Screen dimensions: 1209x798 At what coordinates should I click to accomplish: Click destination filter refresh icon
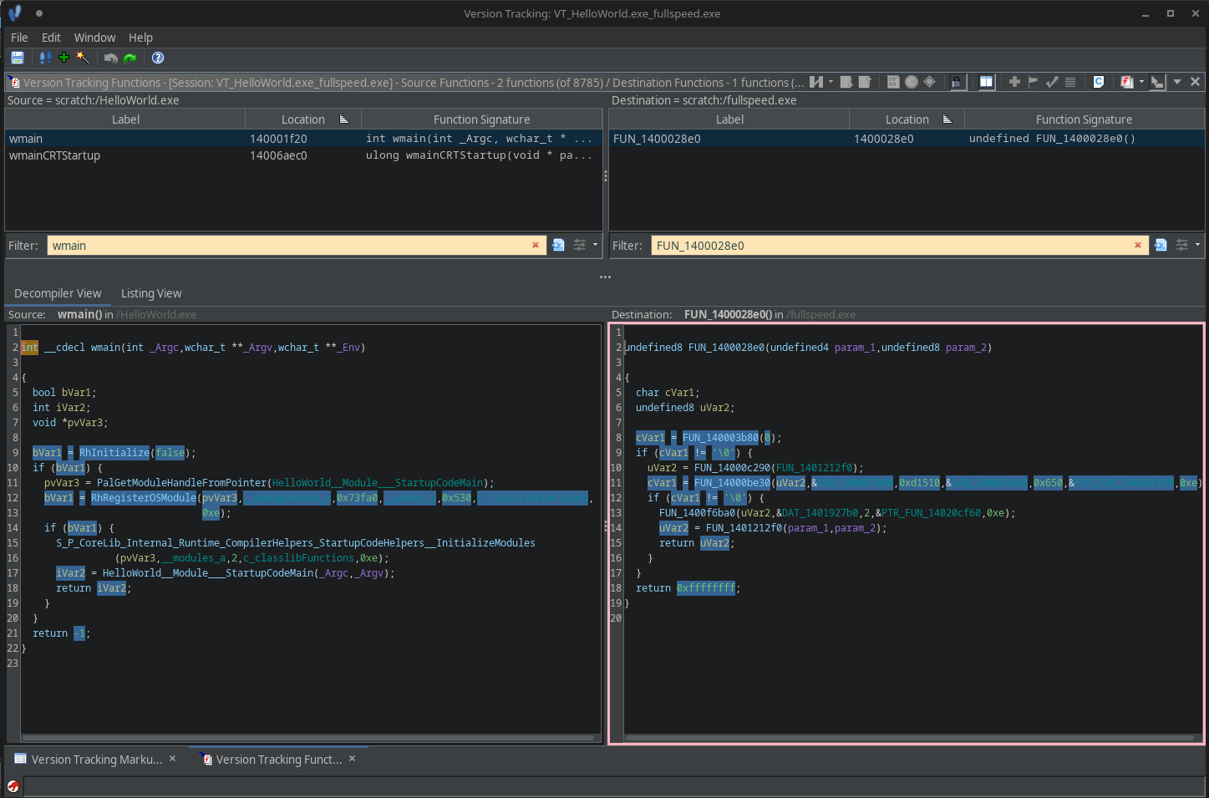[1161, 245]
